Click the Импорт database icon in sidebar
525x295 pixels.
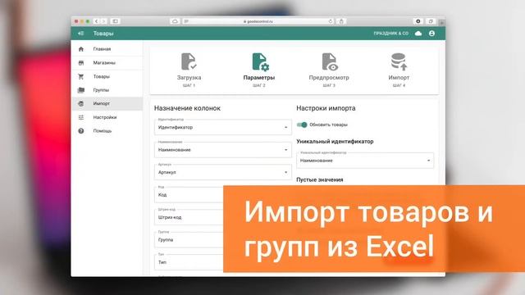(81, 104)
